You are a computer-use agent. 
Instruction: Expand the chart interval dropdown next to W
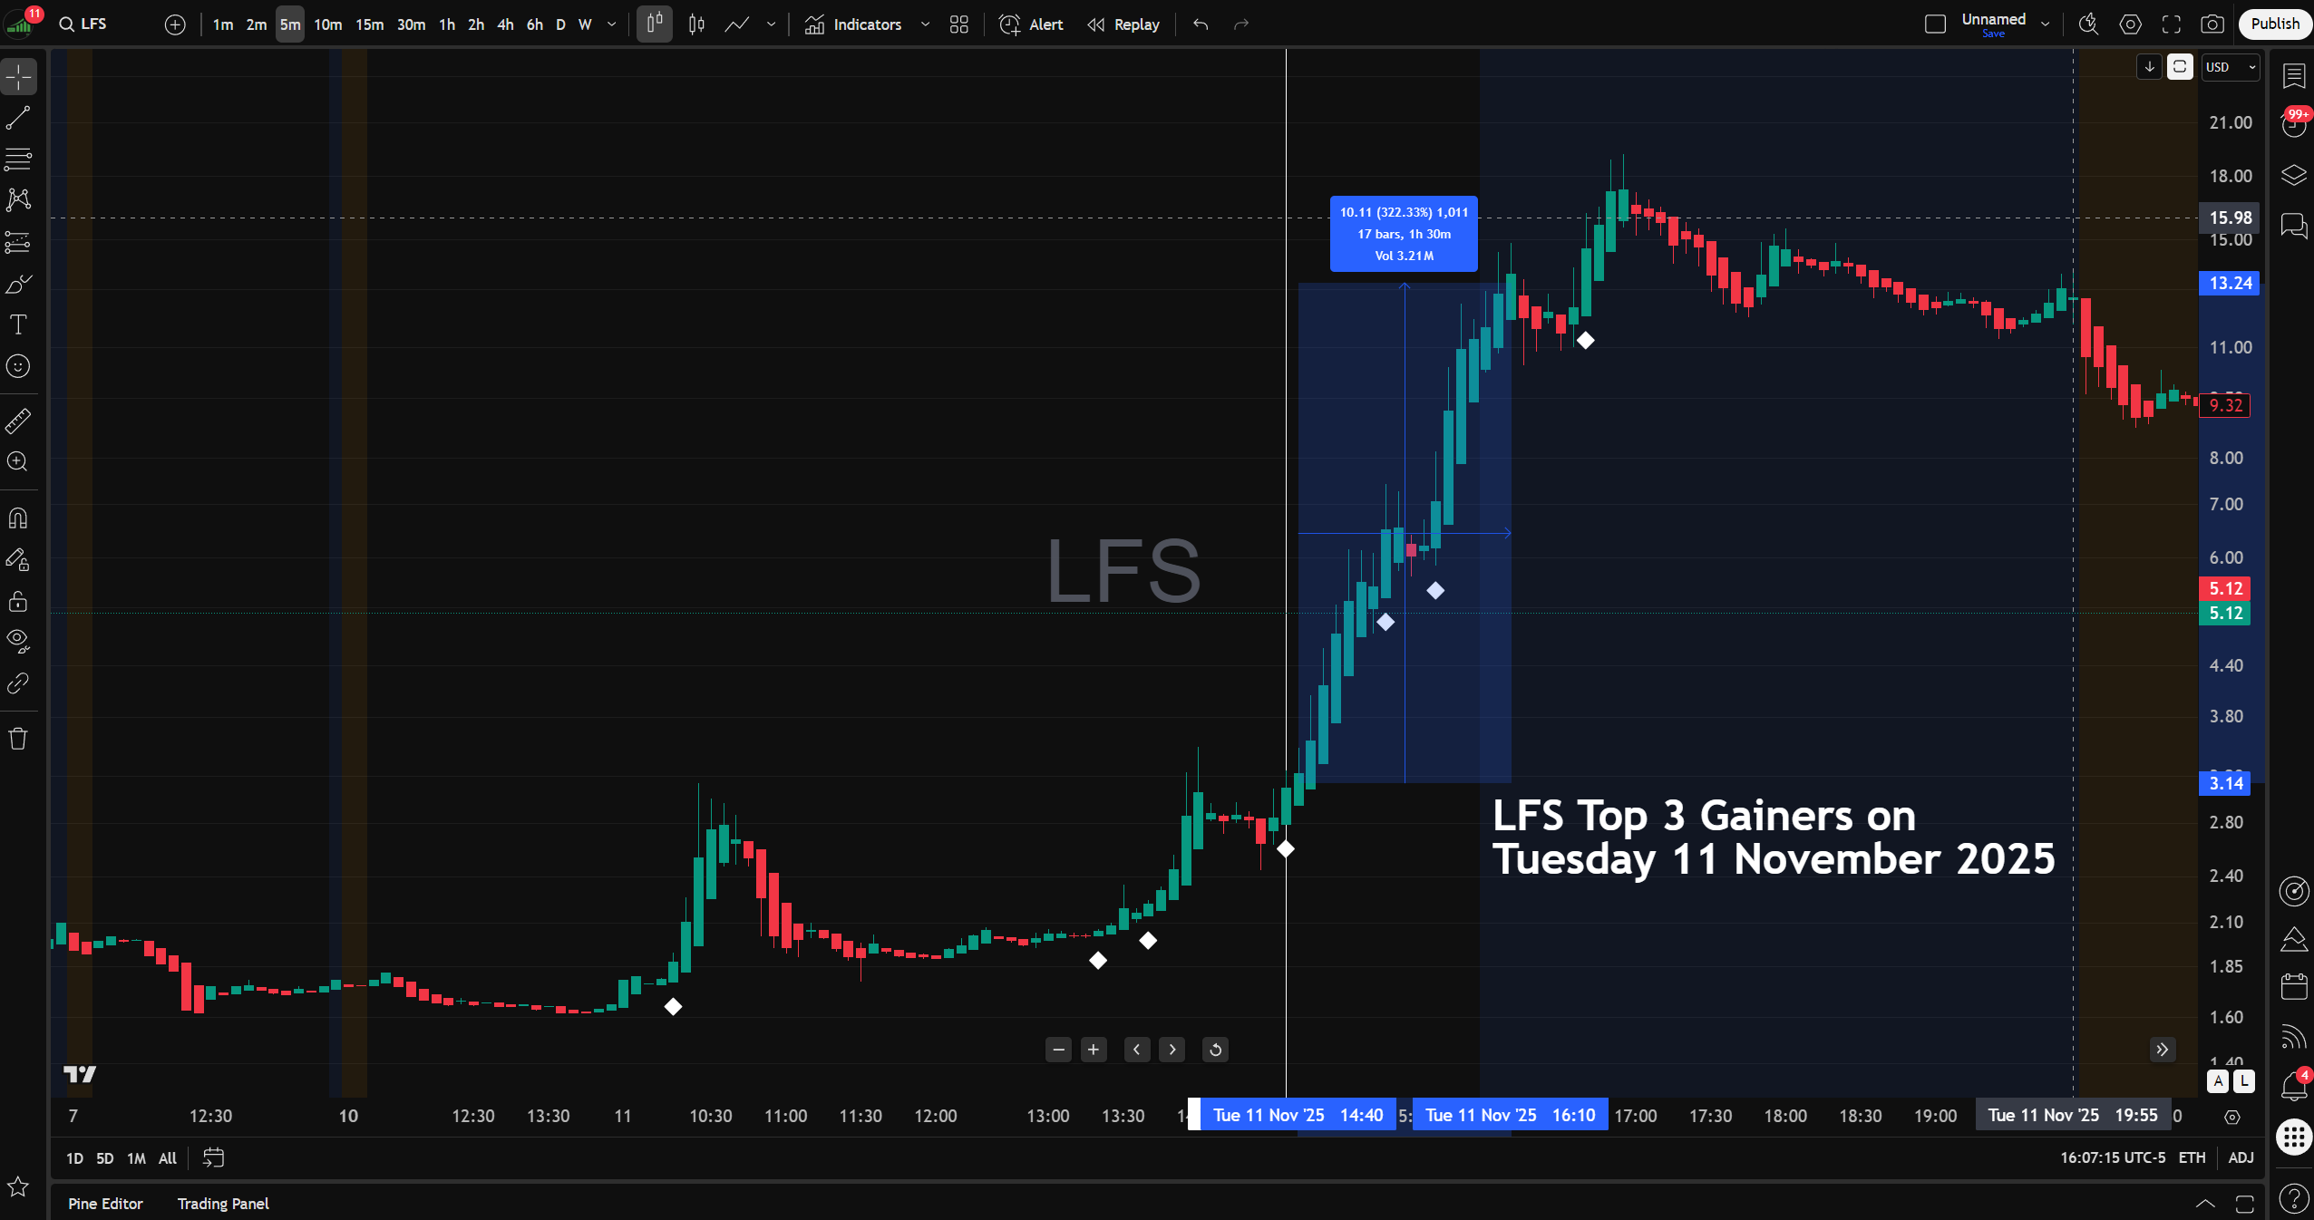click(611, 24)
